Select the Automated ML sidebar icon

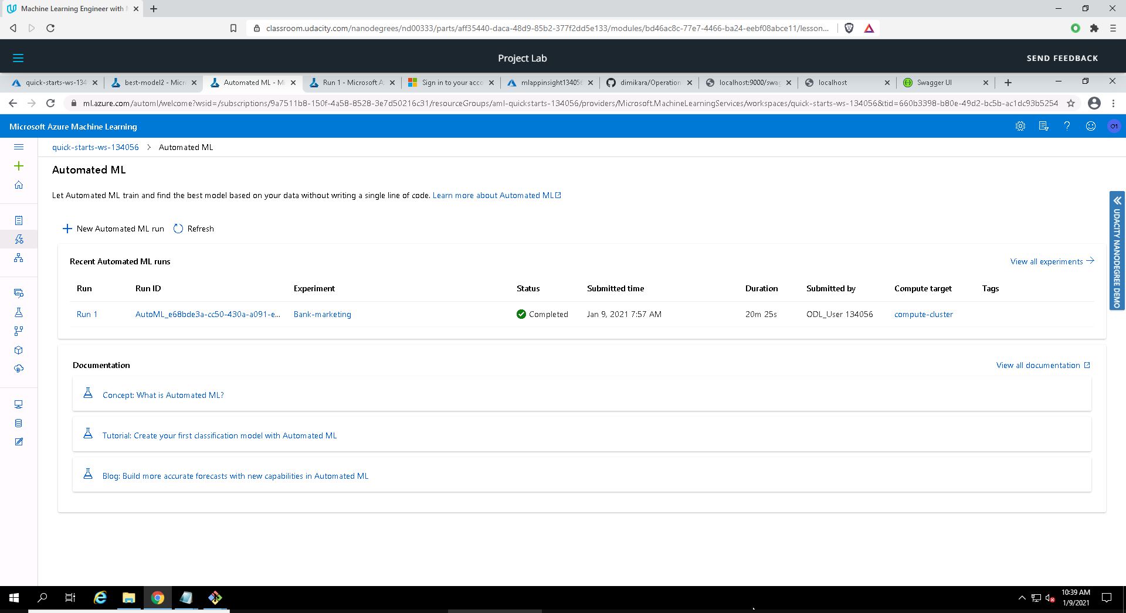pos(19,239)
